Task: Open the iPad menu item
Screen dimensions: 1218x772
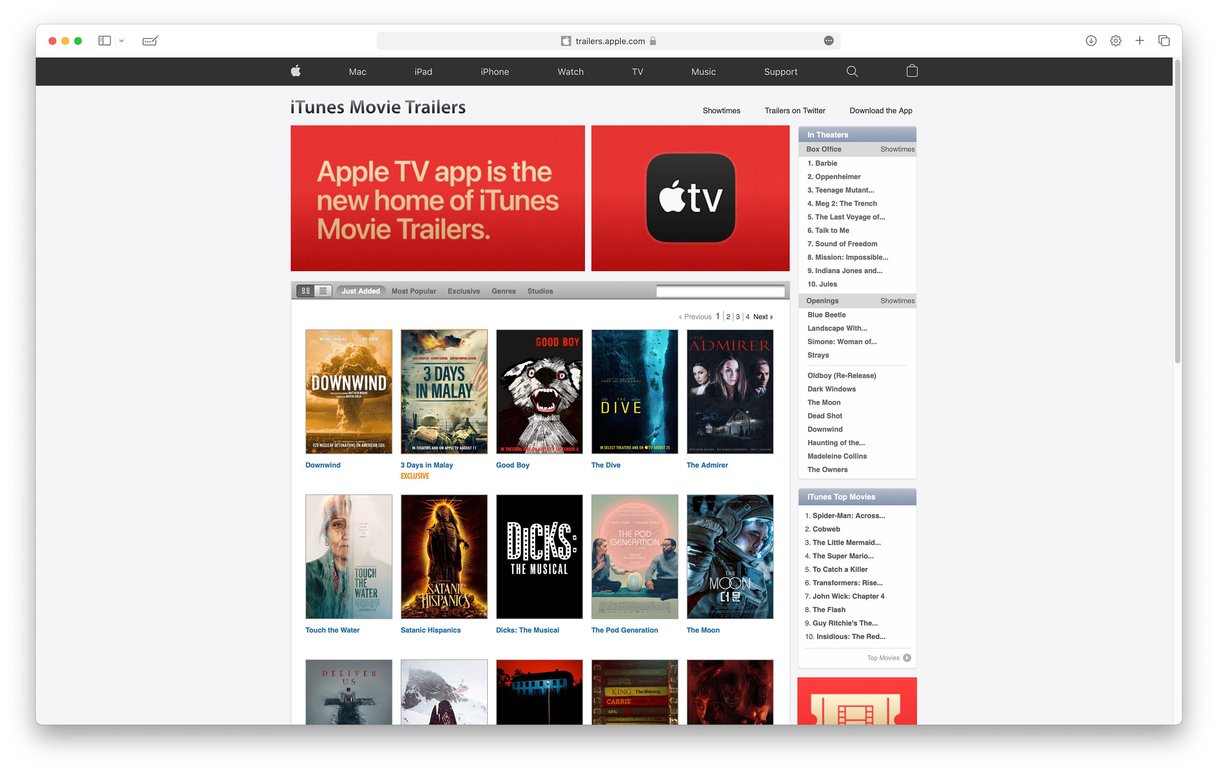Action: (423, 72)
